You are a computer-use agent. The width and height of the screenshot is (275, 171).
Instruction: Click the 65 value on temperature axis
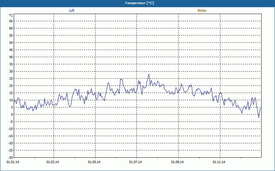coord(11,21)
